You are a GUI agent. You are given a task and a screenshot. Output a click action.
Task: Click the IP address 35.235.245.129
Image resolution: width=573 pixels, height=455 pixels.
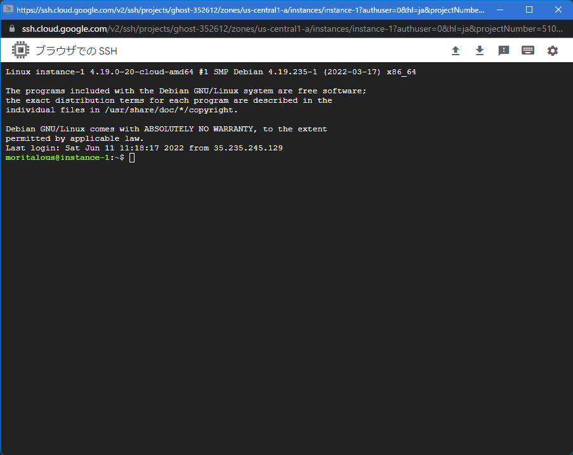point(248,148)
